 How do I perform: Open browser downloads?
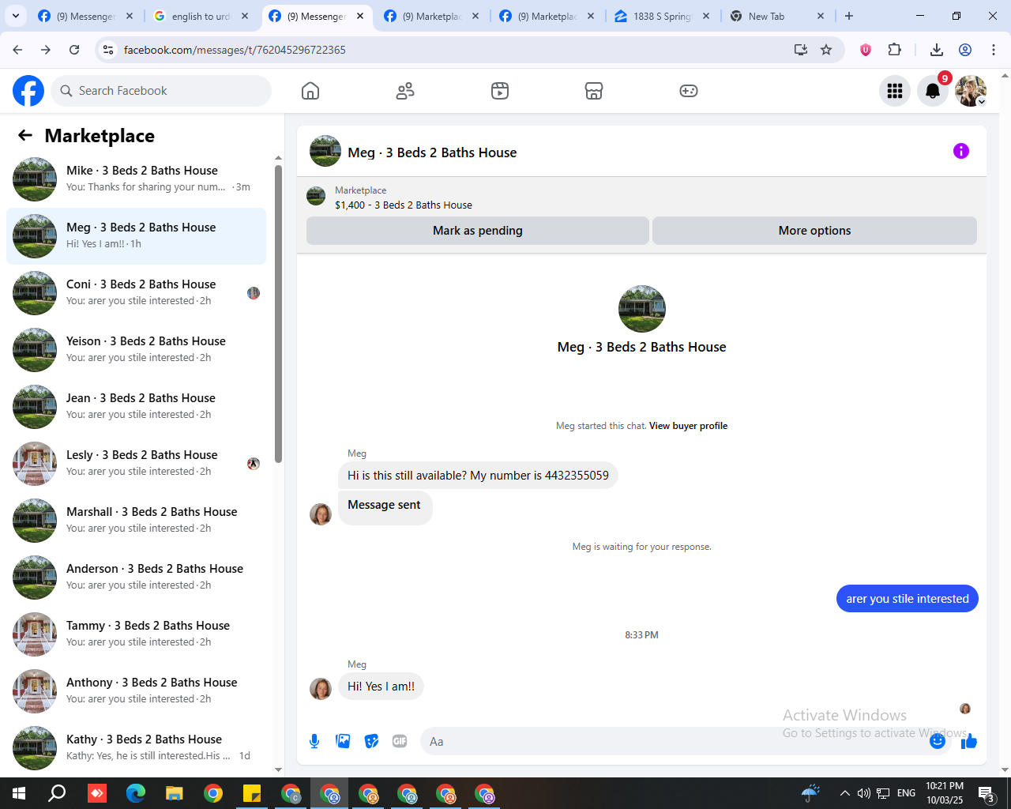click(937, 50)
